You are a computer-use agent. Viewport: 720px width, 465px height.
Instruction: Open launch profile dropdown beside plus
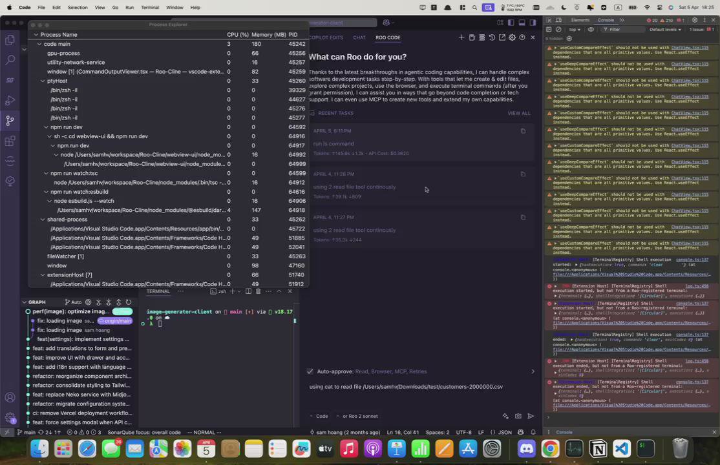click(x=238, y=291)
